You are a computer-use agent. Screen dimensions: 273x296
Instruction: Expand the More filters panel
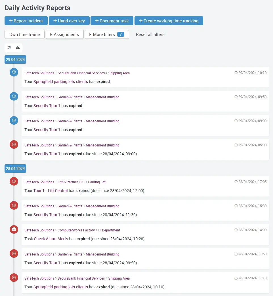click(107, 35)
